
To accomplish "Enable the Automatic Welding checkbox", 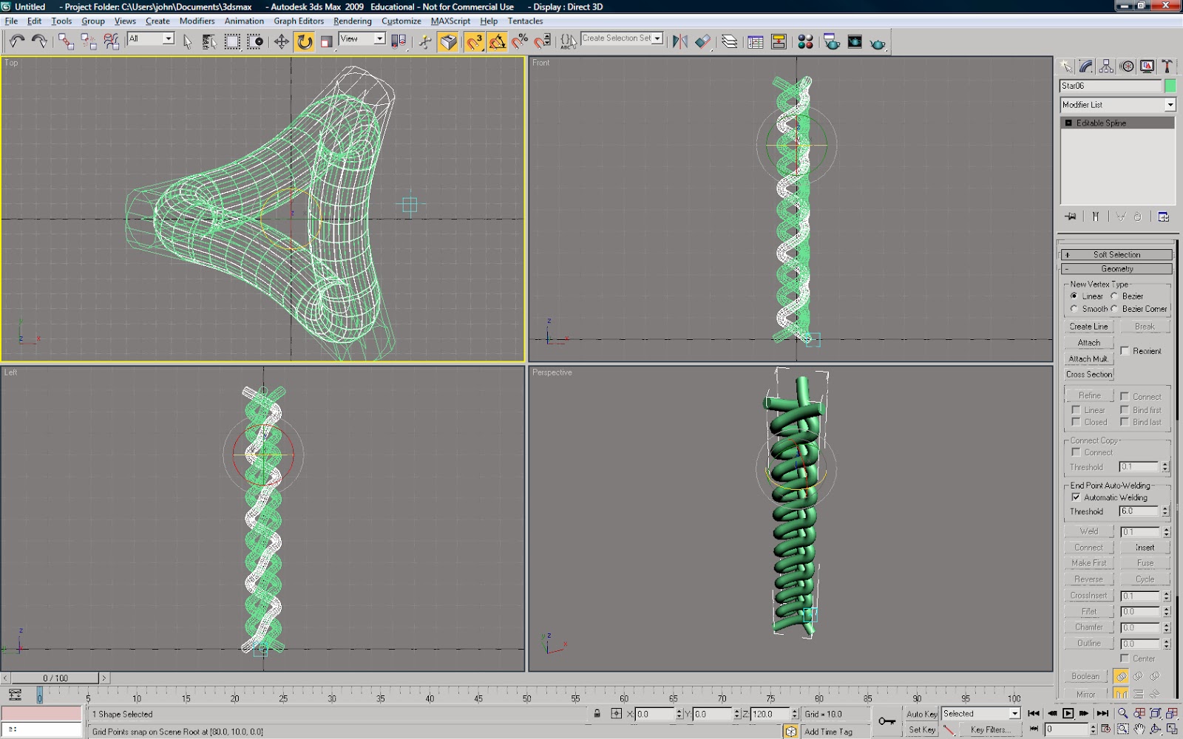I will 1077,497.
